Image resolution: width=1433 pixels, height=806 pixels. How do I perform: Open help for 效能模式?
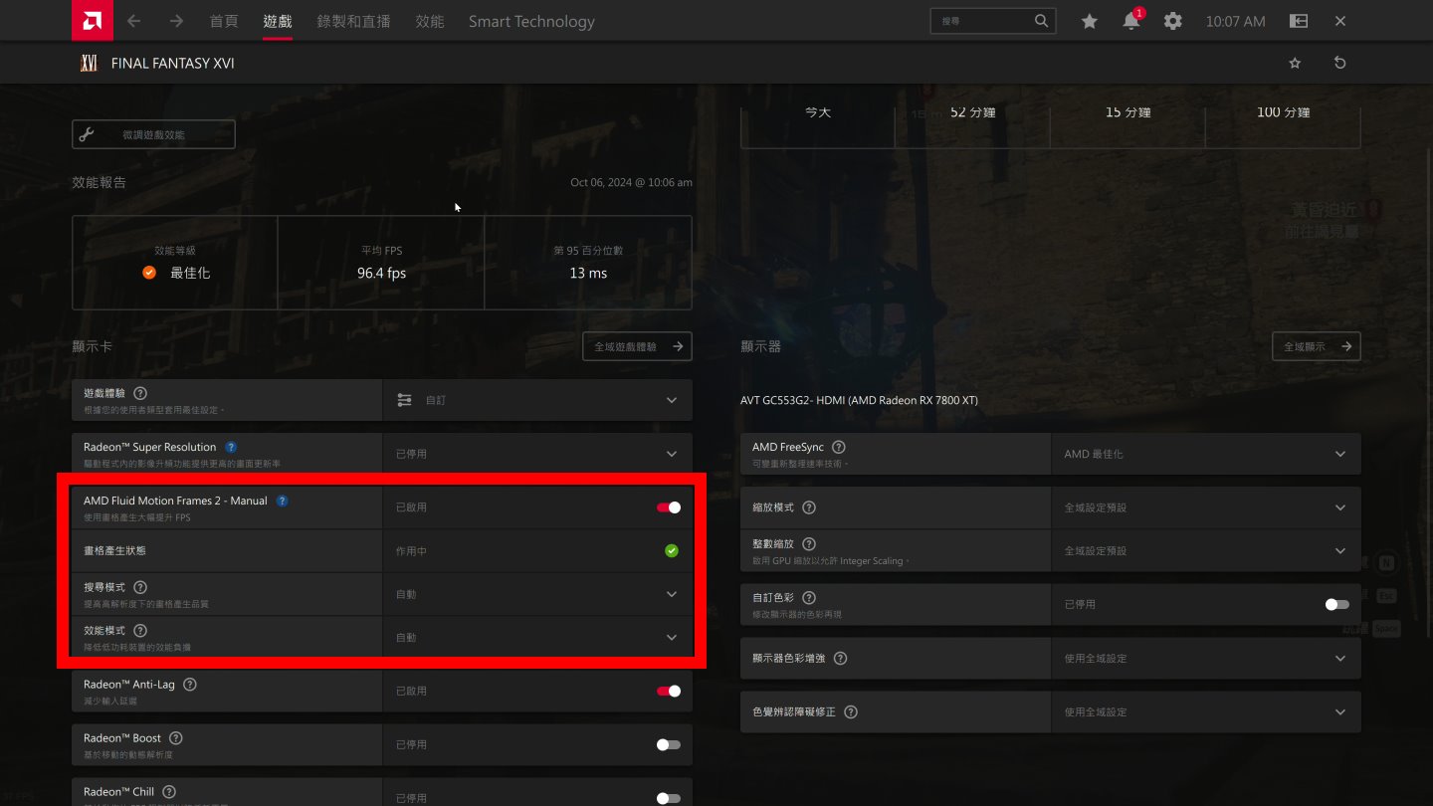pyautogui.click(x=140, y=631)
